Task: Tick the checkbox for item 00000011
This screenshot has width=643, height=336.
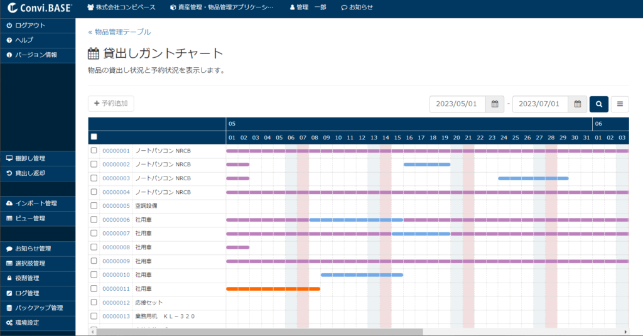Action: [x=94, y=289]
